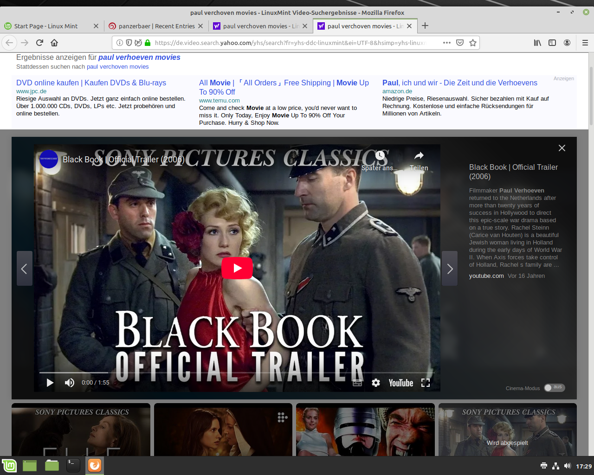Click the www.temu.com URL

tap(220, 101)
